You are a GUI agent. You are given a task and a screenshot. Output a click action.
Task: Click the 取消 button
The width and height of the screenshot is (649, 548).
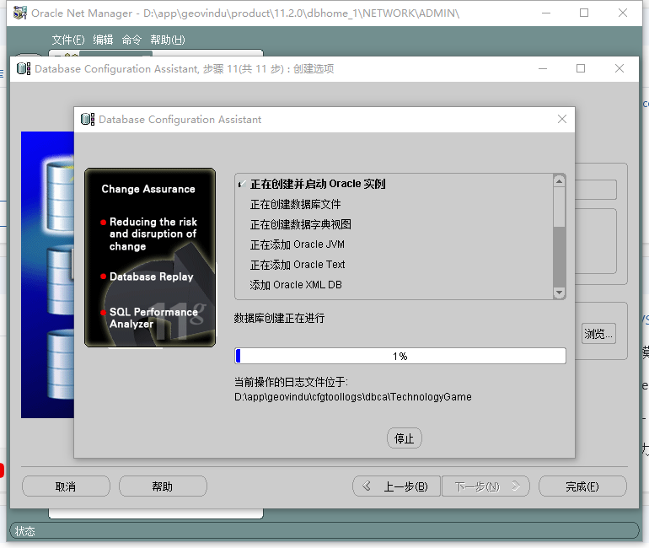[x=67, y=486]
